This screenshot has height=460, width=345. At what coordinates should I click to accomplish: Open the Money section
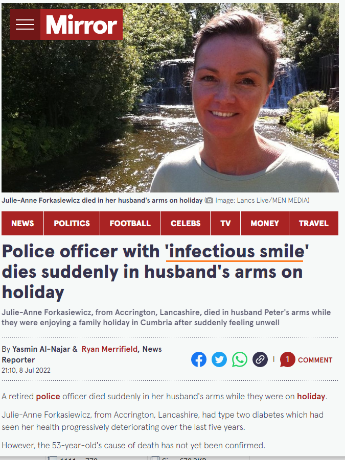pos(265,223)
